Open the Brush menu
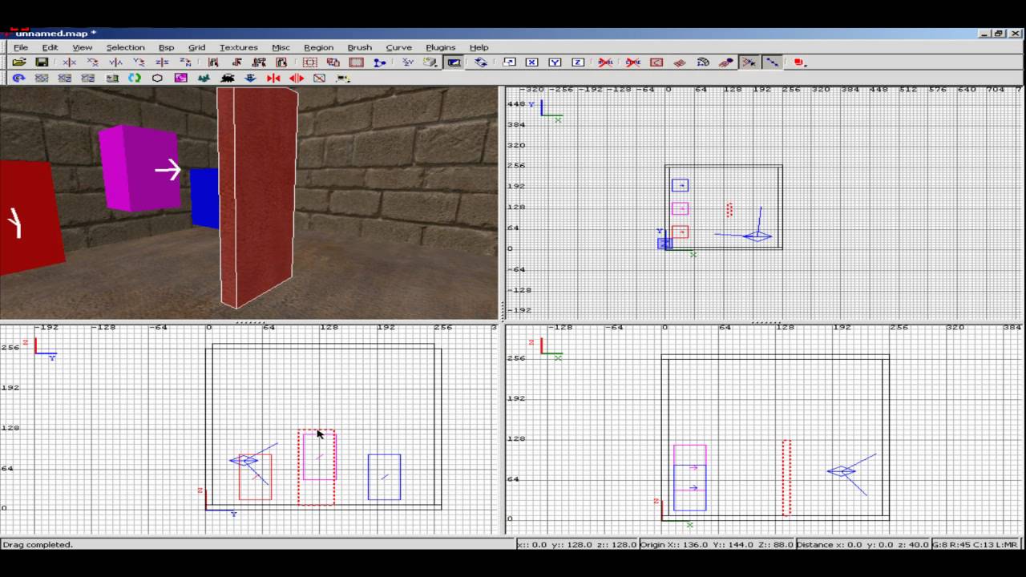The width and height of the screenshot is (1026, 577). 359,47
